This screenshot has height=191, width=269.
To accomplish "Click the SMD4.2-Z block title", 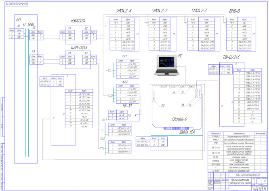I will (x=200, y=11).
